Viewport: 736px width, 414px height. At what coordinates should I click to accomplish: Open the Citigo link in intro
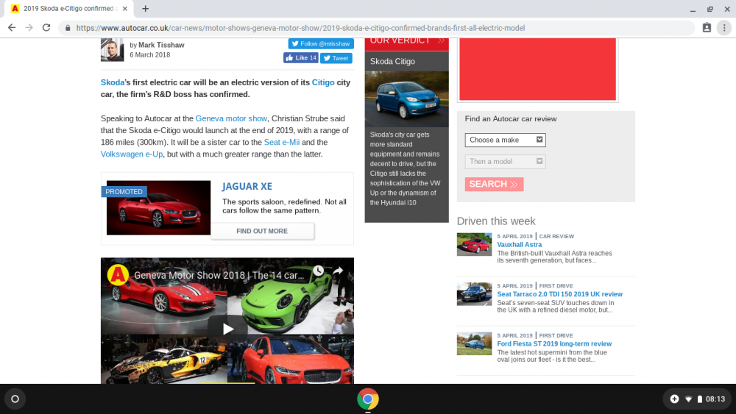point(323,82)
